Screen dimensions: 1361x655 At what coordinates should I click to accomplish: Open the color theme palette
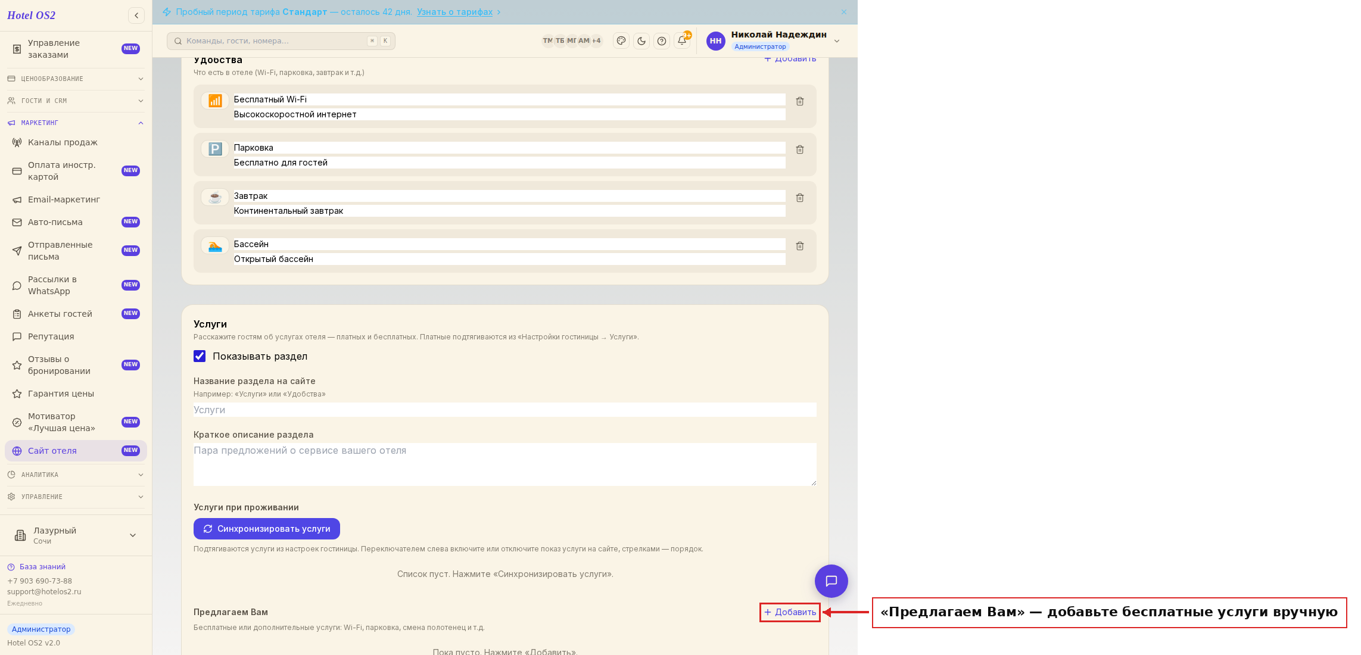coord(621,41)
